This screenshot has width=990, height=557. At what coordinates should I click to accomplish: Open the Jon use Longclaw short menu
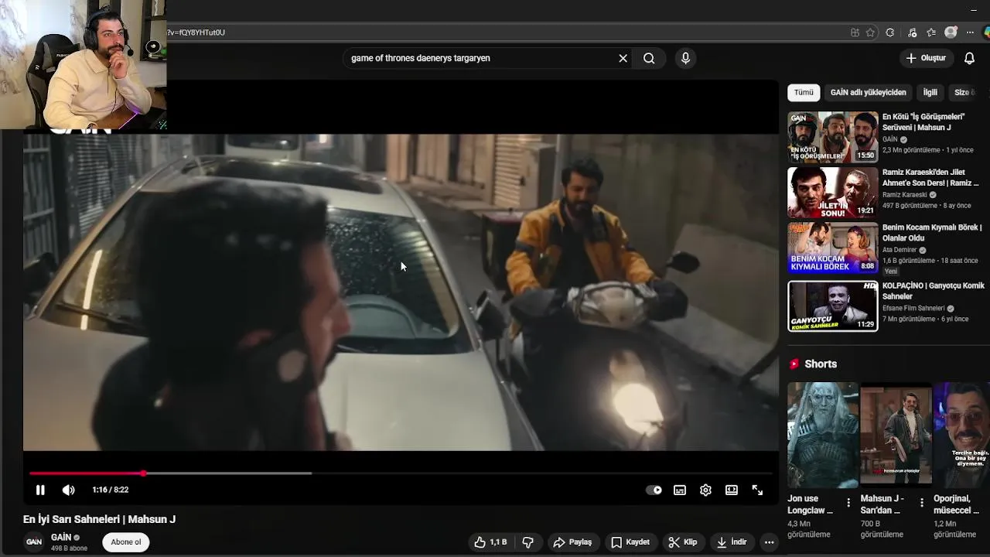[x=848, y=503]
